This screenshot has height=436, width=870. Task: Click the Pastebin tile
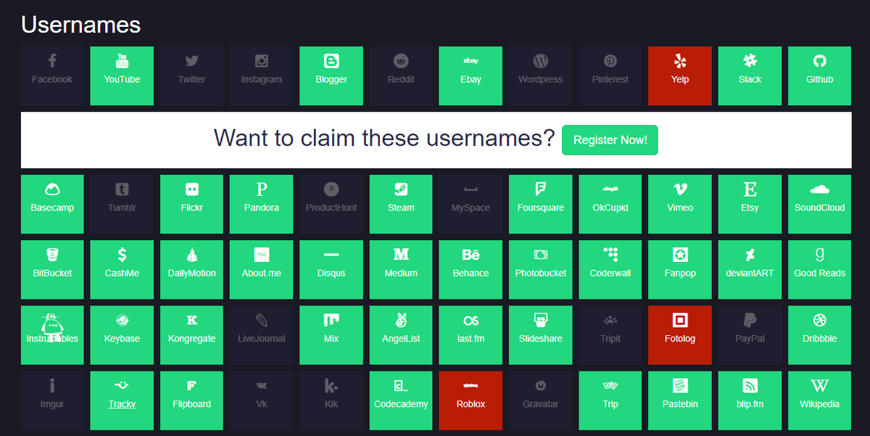[680, 400]
